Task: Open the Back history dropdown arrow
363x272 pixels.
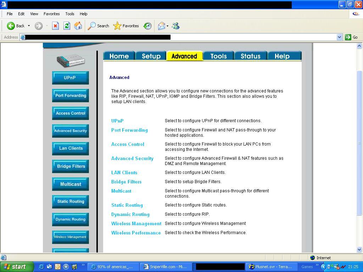Action: [x=29, y=26]
